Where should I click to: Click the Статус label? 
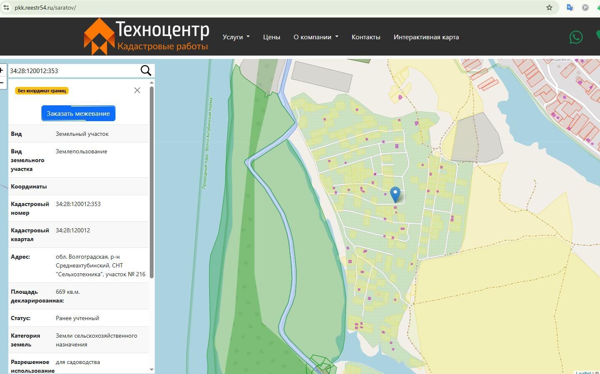coord(21,318)
